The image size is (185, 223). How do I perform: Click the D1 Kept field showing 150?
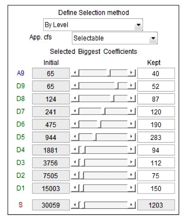tap(156, 188)
